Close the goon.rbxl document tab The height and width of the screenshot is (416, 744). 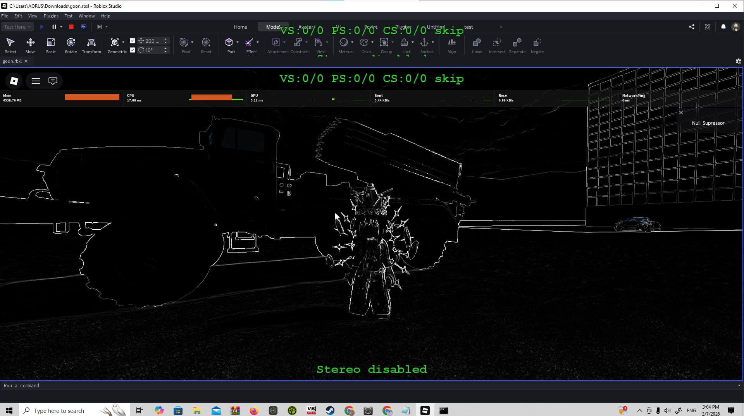[x=26, y=61]
